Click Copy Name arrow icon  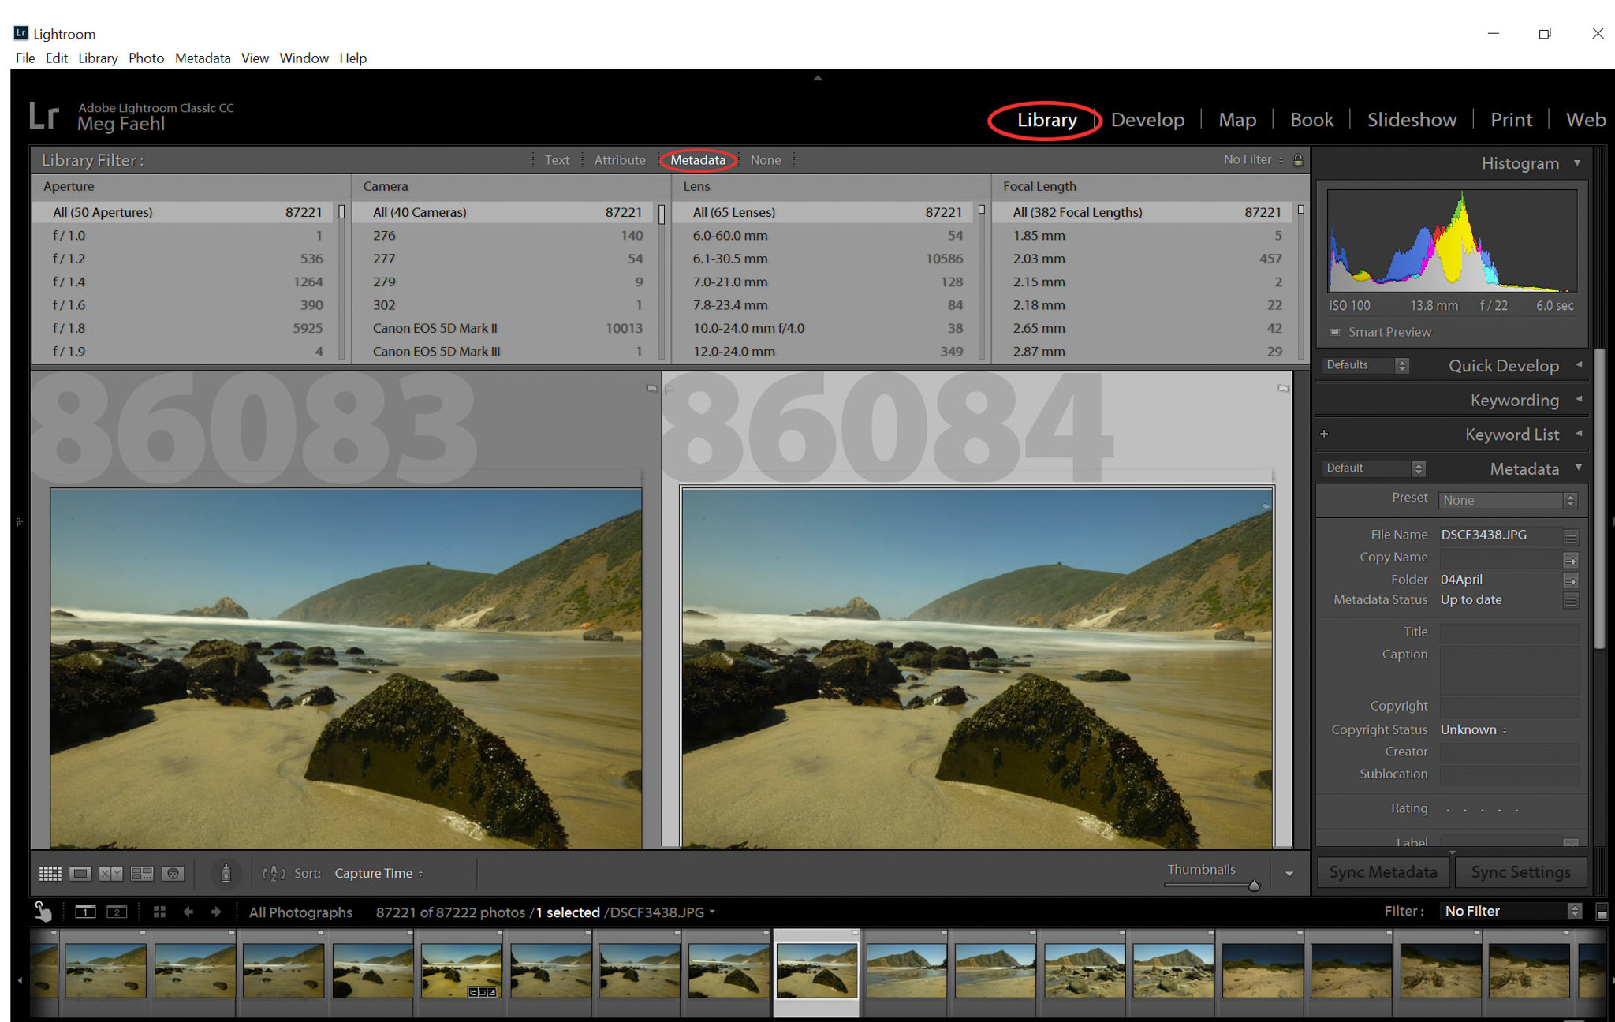tap(1571, 559)
